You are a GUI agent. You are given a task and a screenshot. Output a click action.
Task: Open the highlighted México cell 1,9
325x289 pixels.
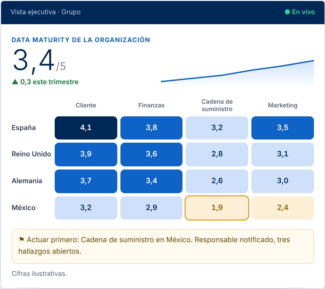[x=217, y=208]
